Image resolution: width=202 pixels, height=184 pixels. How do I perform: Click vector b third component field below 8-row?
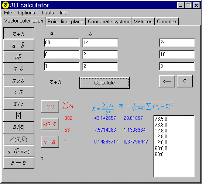100,66
